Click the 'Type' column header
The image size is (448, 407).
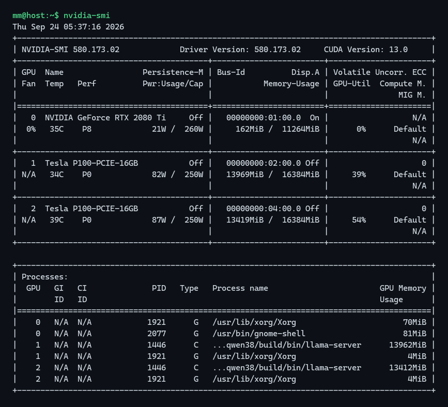click(189, 288)
